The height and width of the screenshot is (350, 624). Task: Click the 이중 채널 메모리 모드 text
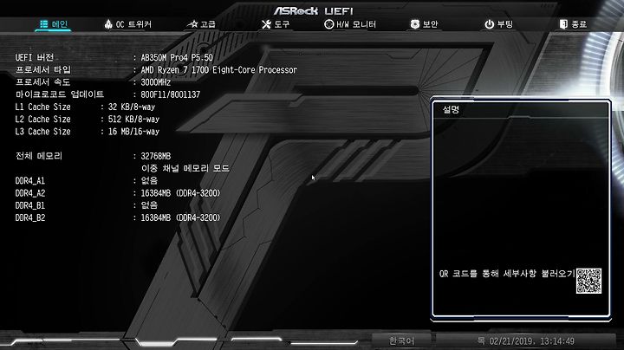(x=185, y=168)
